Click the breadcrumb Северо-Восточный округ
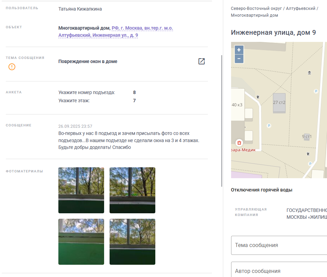This screenshot has height=277, width=327. [x=256, y=9]
